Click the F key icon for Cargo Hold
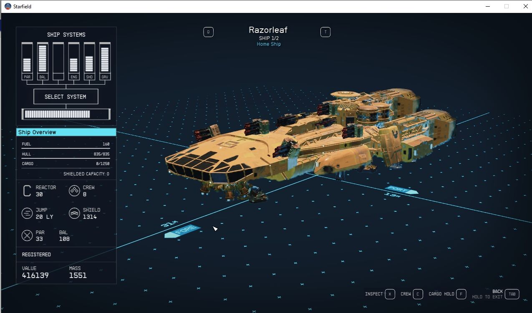 (x=461, y=294)
